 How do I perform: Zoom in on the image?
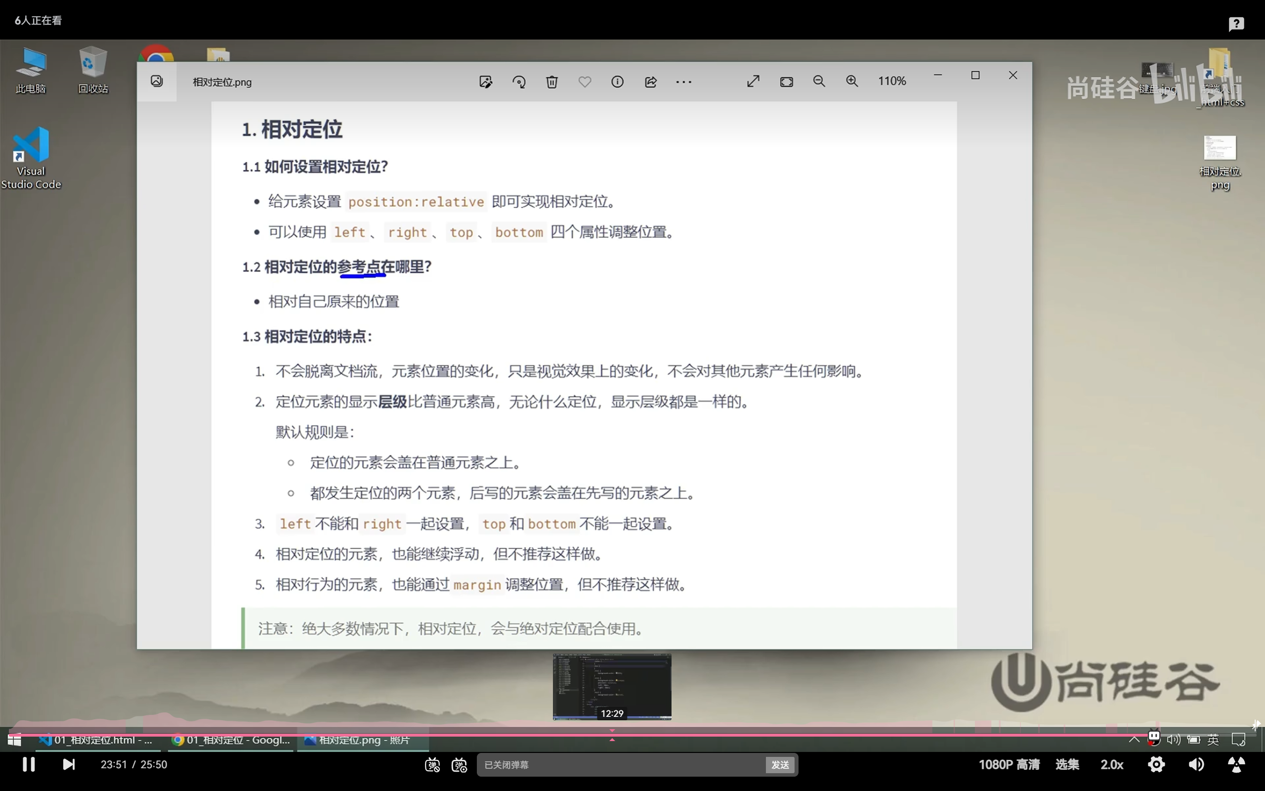(x=852, y=81)
